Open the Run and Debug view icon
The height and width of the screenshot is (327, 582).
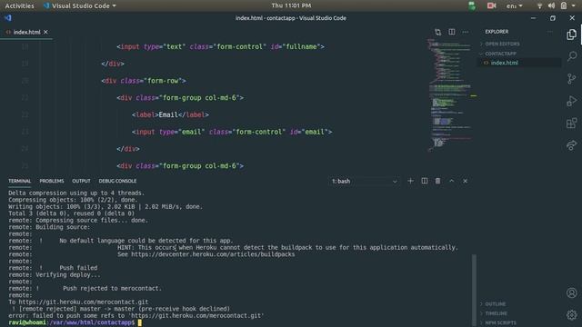tap(572, 101)
